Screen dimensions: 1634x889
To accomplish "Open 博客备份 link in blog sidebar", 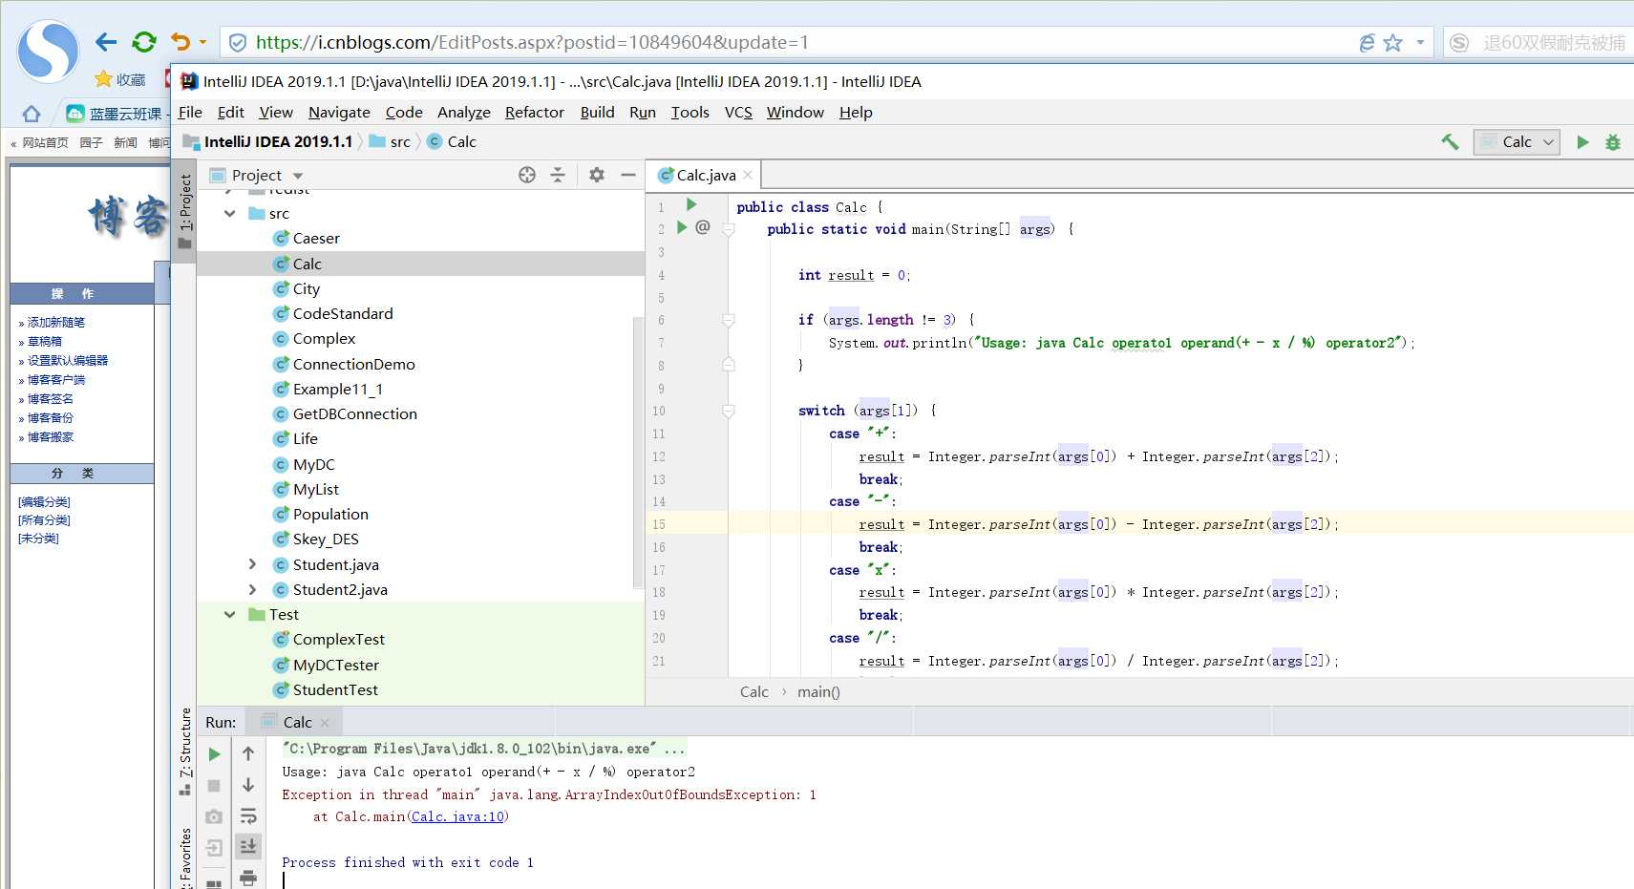I will [50, 418].
